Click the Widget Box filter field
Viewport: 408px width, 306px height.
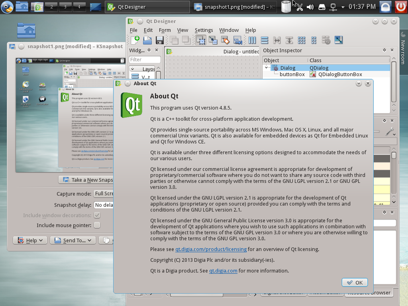click(x=145, y=60)
